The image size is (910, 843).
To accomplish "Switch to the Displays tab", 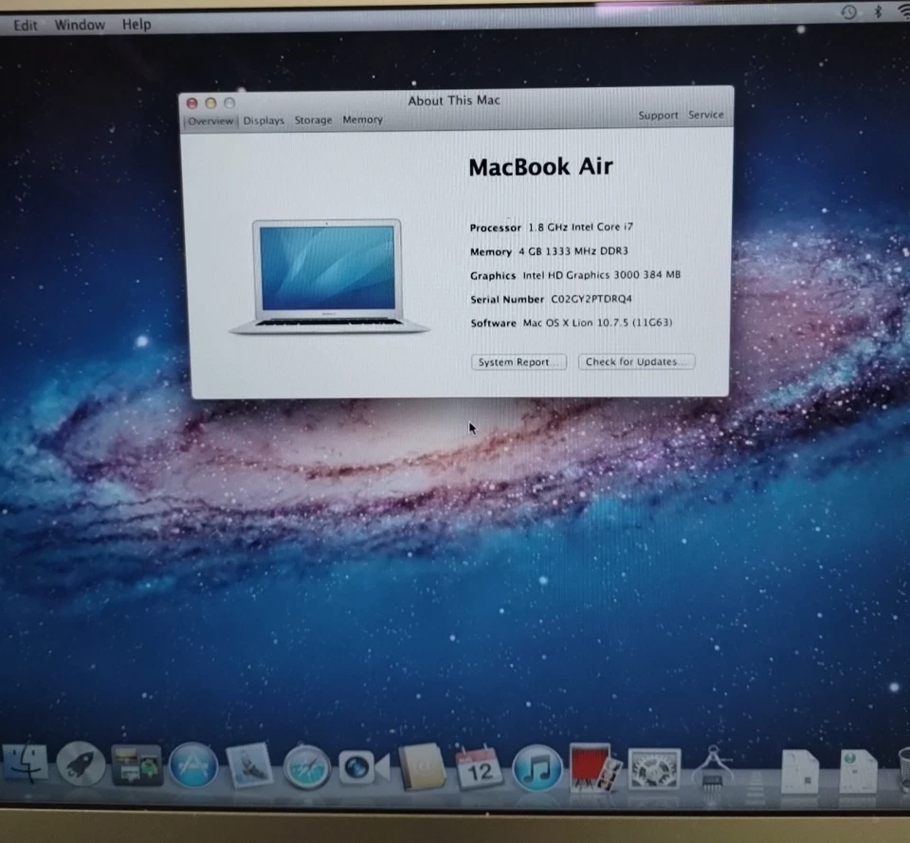I will [x=264, y=120].
